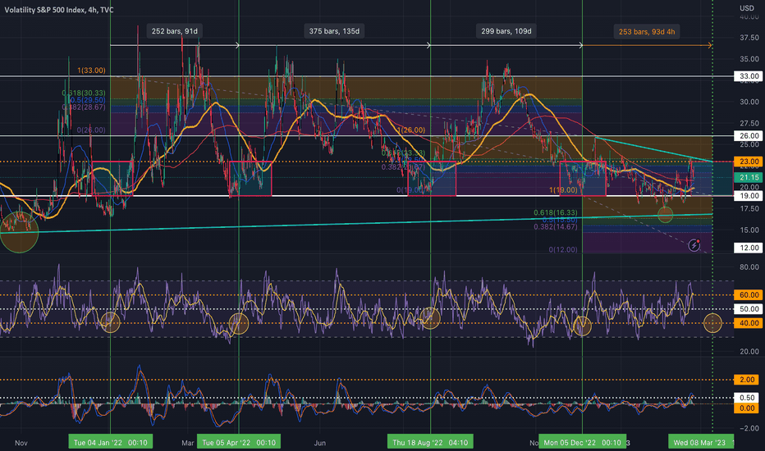Click the 0.618(16.33) Fibonacci label

[x=555, y=212]
